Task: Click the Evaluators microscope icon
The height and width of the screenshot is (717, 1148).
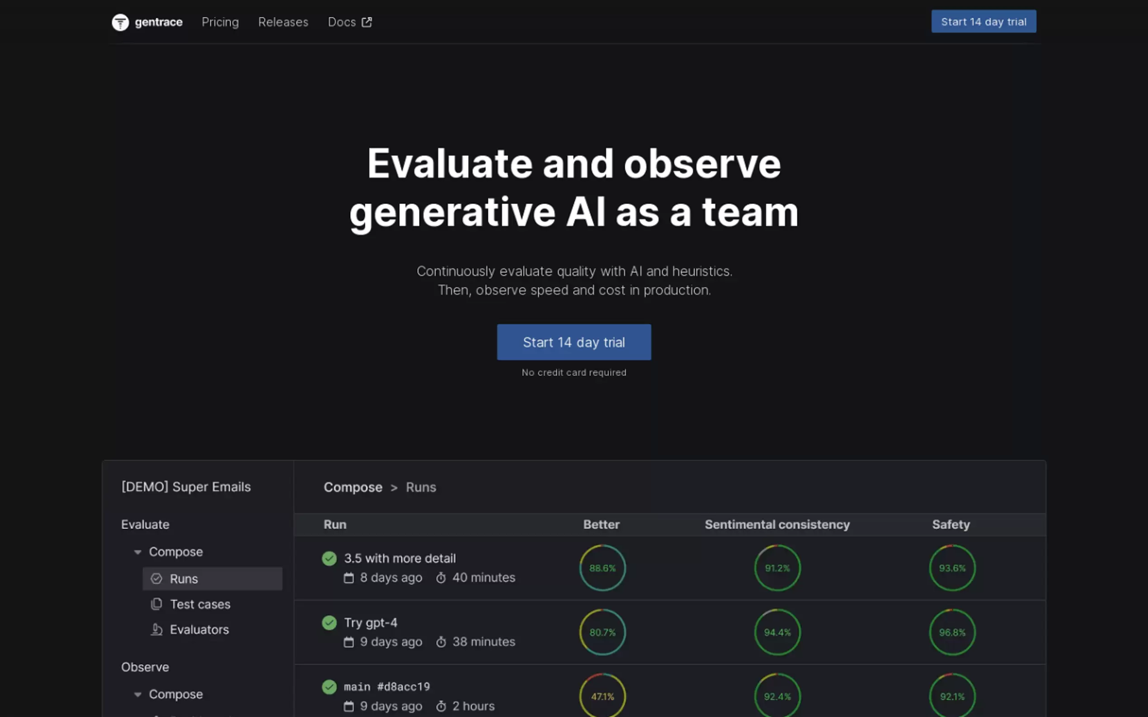Action: coord(157,629)
